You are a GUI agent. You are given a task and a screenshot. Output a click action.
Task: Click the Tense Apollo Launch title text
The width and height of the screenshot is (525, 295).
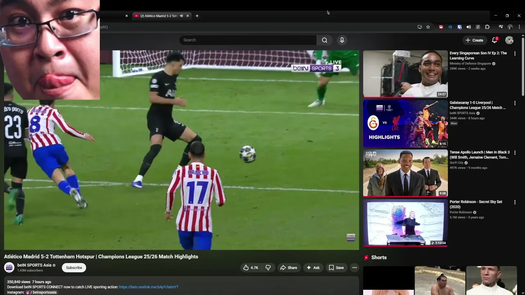(479, 155)
